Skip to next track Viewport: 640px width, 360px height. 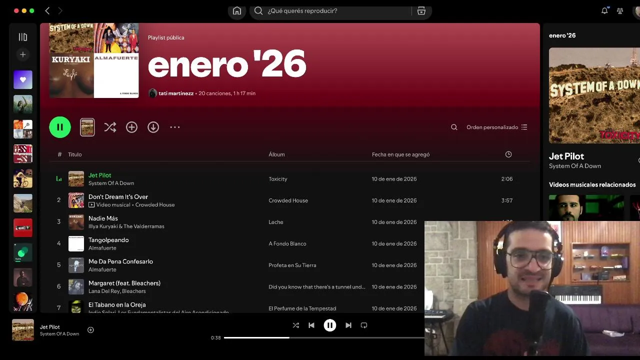(x=348, y=325)
